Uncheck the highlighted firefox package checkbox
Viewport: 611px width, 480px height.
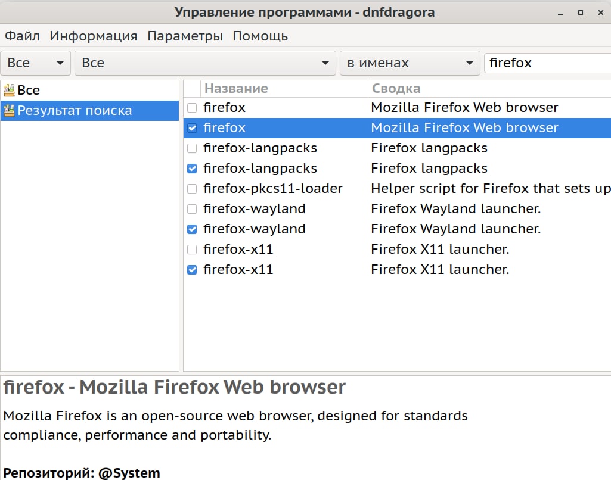pyautogui.click(x=192, y=128)
